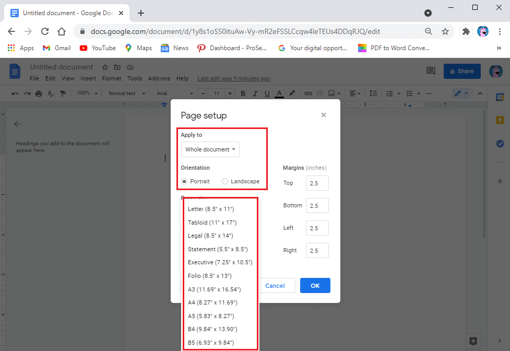Open the text color picker
Image resolution: width=510 pixels, height=351 pixels.
point(278,93)
